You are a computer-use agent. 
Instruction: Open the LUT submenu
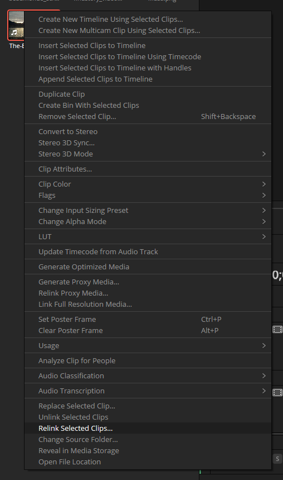(x=148, y=236)
